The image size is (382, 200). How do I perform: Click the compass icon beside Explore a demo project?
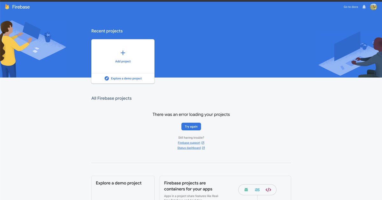coord(107,78)
